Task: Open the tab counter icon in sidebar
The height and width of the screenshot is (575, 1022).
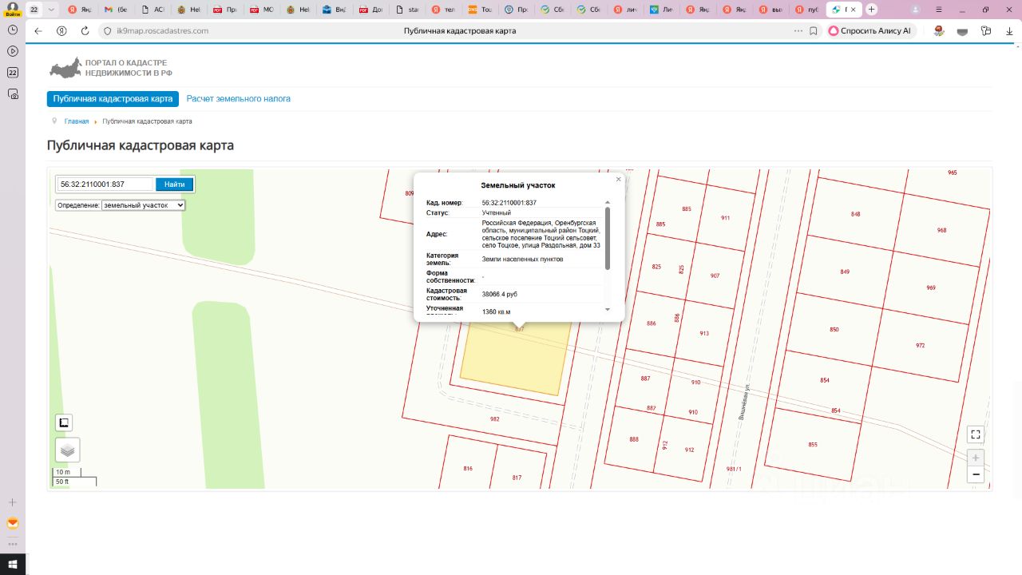Action: [13, 72]
